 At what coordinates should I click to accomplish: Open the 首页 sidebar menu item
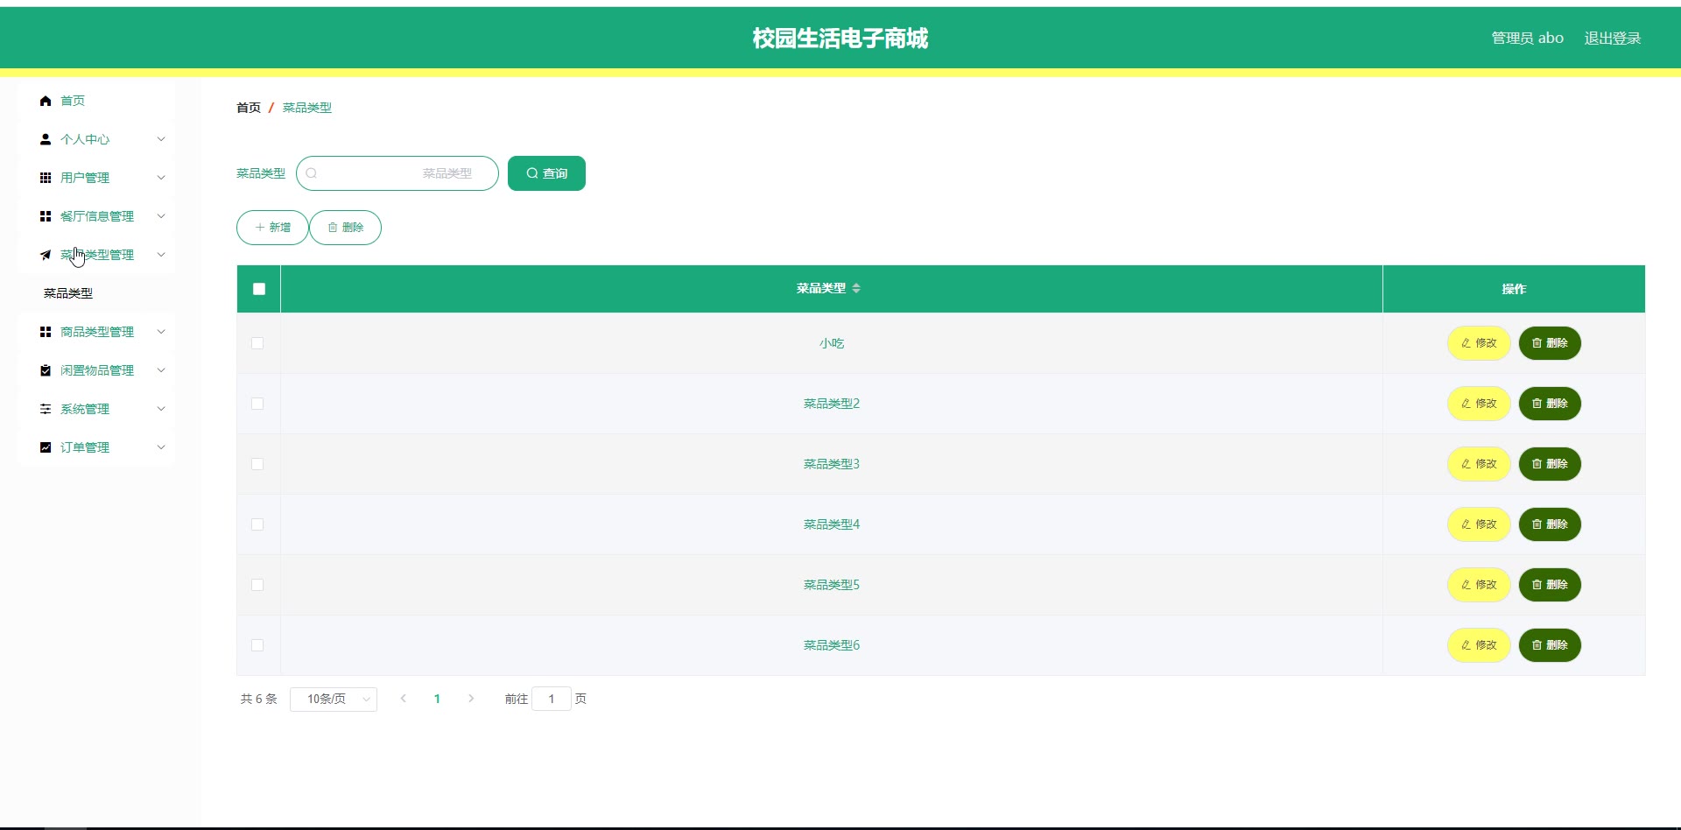(x=96, y=101)
